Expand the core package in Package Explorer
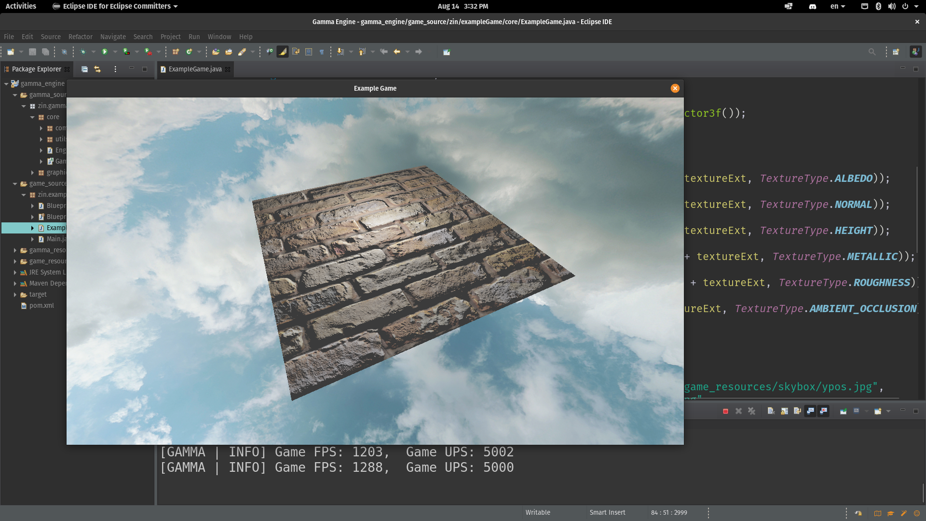The width and height of the screenshot is (926, 521). 32,117
